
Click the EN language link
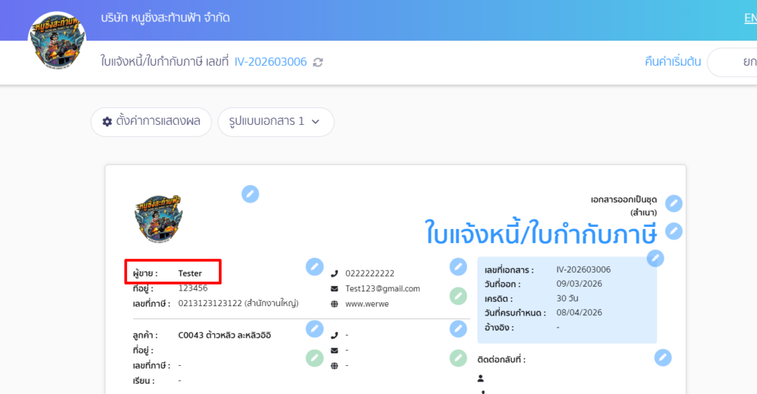(x=750, y=18)
